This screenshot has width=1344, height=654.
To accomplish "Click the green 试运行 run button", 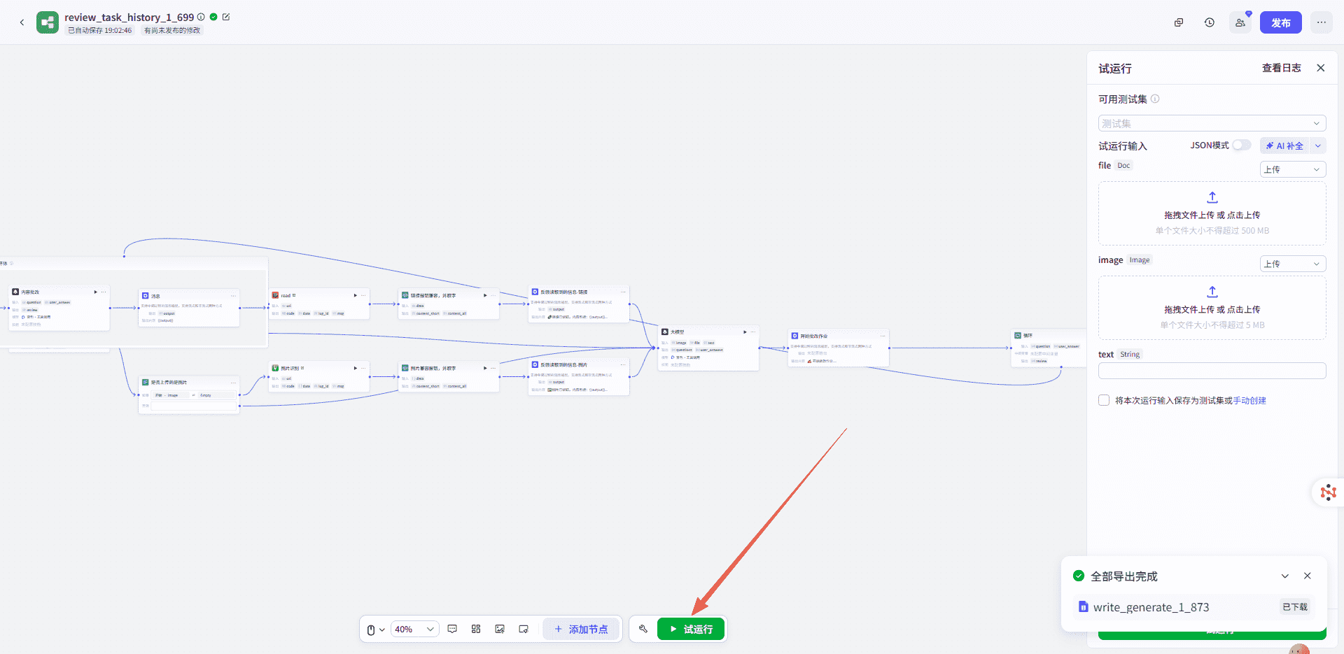I will pos(691,629).
